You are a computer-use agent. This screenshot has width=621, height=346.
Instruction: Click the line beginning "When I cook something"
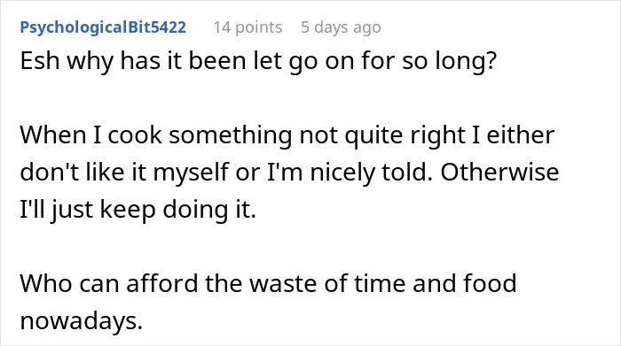[x=287, y=135]
